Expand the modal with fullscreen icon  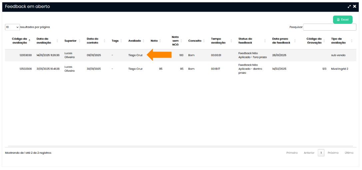click(349, 6)
